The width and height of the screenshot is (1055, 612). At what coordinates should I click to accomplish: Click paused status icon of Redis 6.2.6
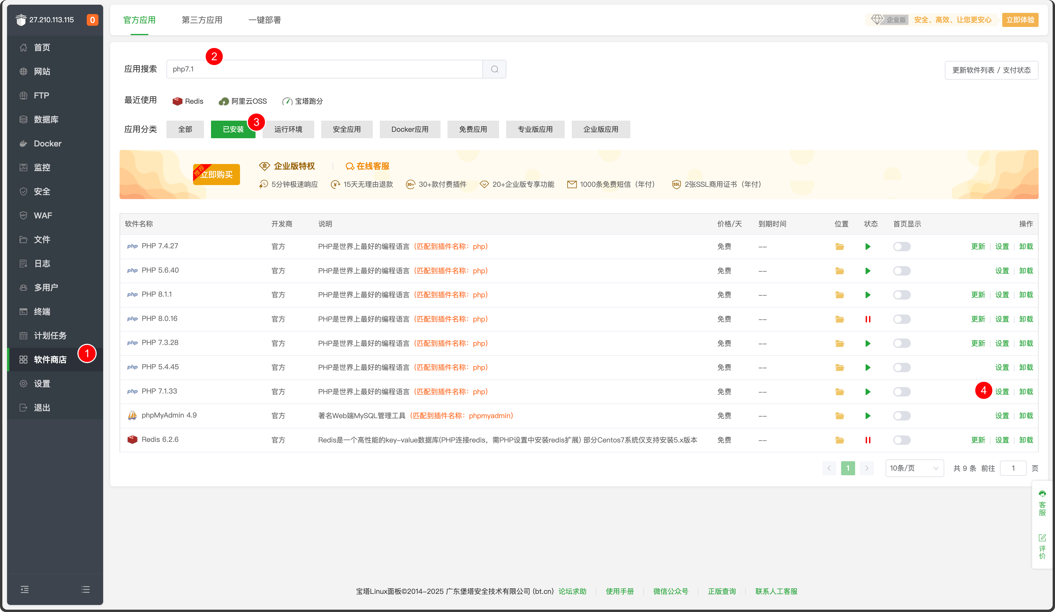coord(868,440)
